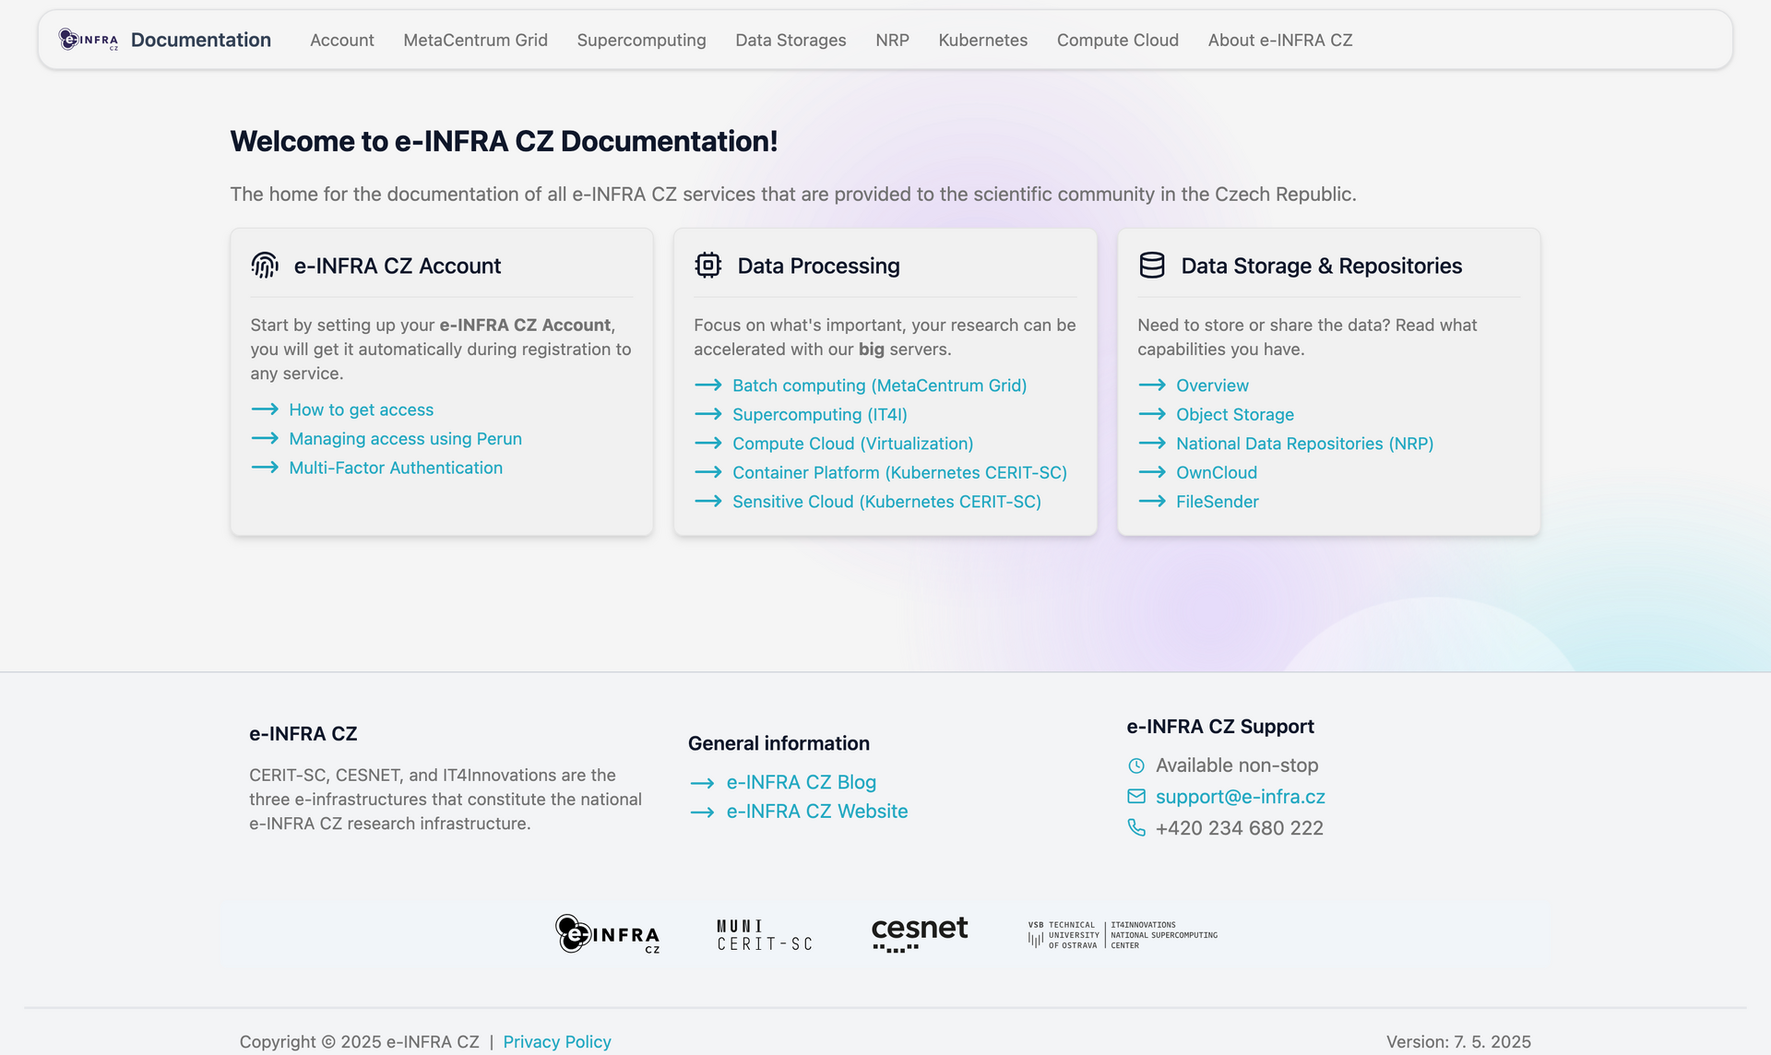Click the cesnet logo in footer
This screenshot has width=1771, height=1055.
920,933
